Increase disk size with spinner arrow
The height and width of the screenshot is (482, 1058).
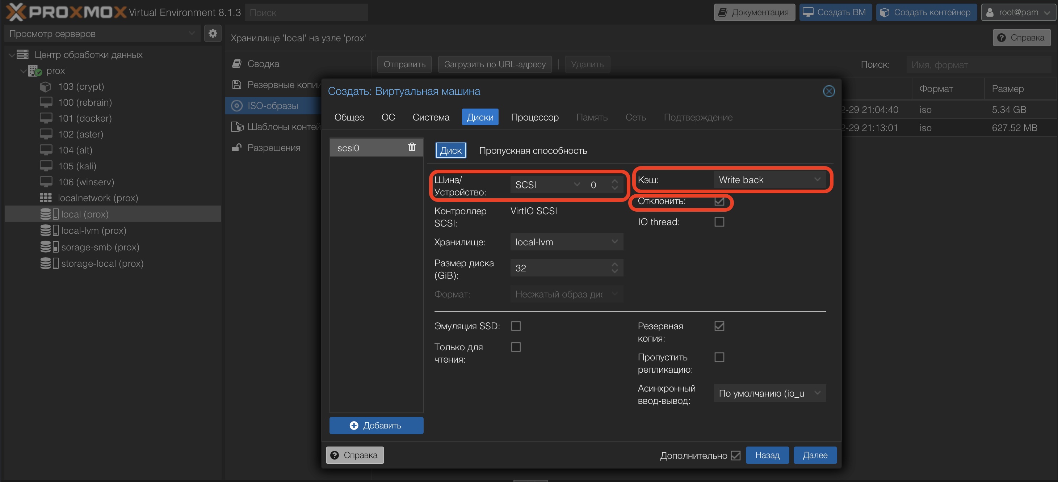pos(614,265)
